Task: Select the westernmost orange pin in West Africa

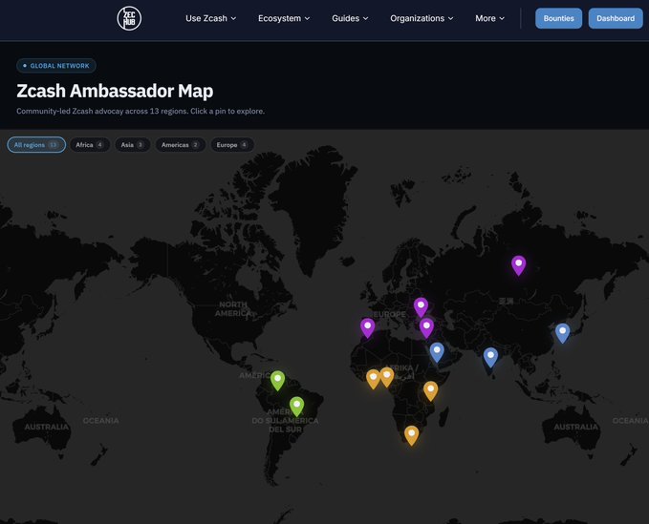Action: click(373, 379)
